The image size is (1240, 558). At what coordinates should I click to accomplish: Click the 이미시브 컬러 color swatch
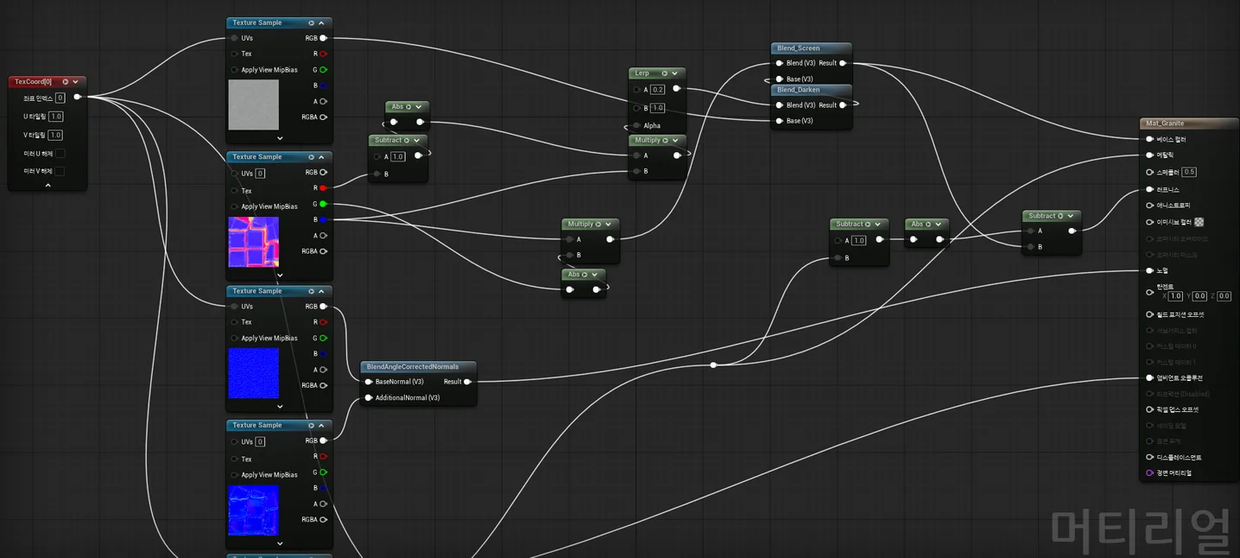click(x=1199, y=222)
